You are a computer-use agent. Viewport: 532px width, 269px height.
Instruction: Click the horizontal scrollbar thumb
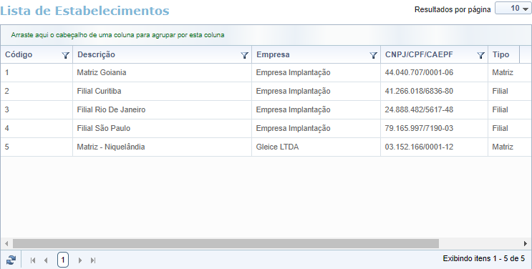tap(226, 243)
